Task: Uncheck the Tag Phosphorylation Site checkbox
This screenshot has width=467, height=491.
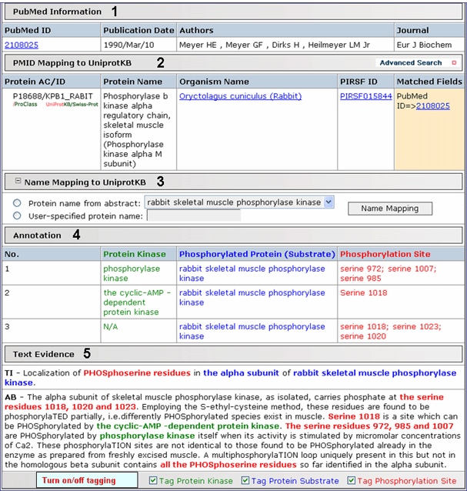Action: pos(352,480)
